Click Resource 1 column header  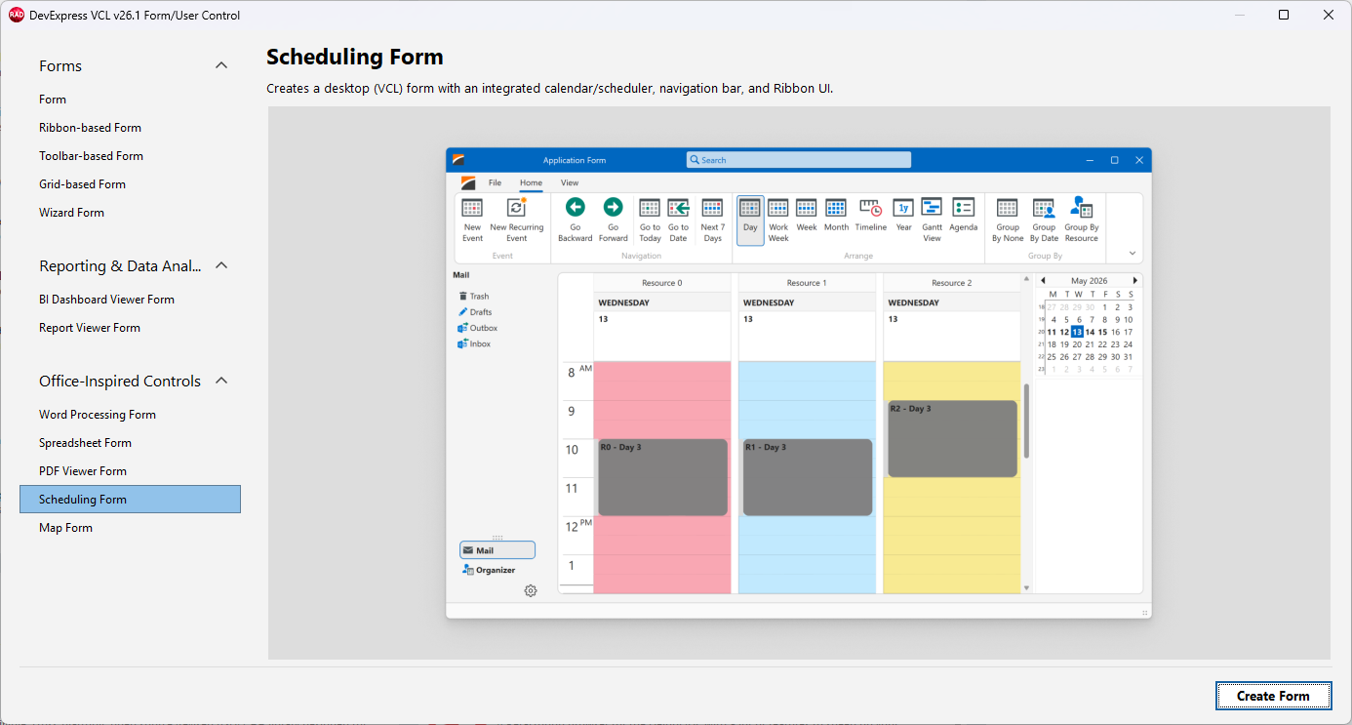pos(808,283)
